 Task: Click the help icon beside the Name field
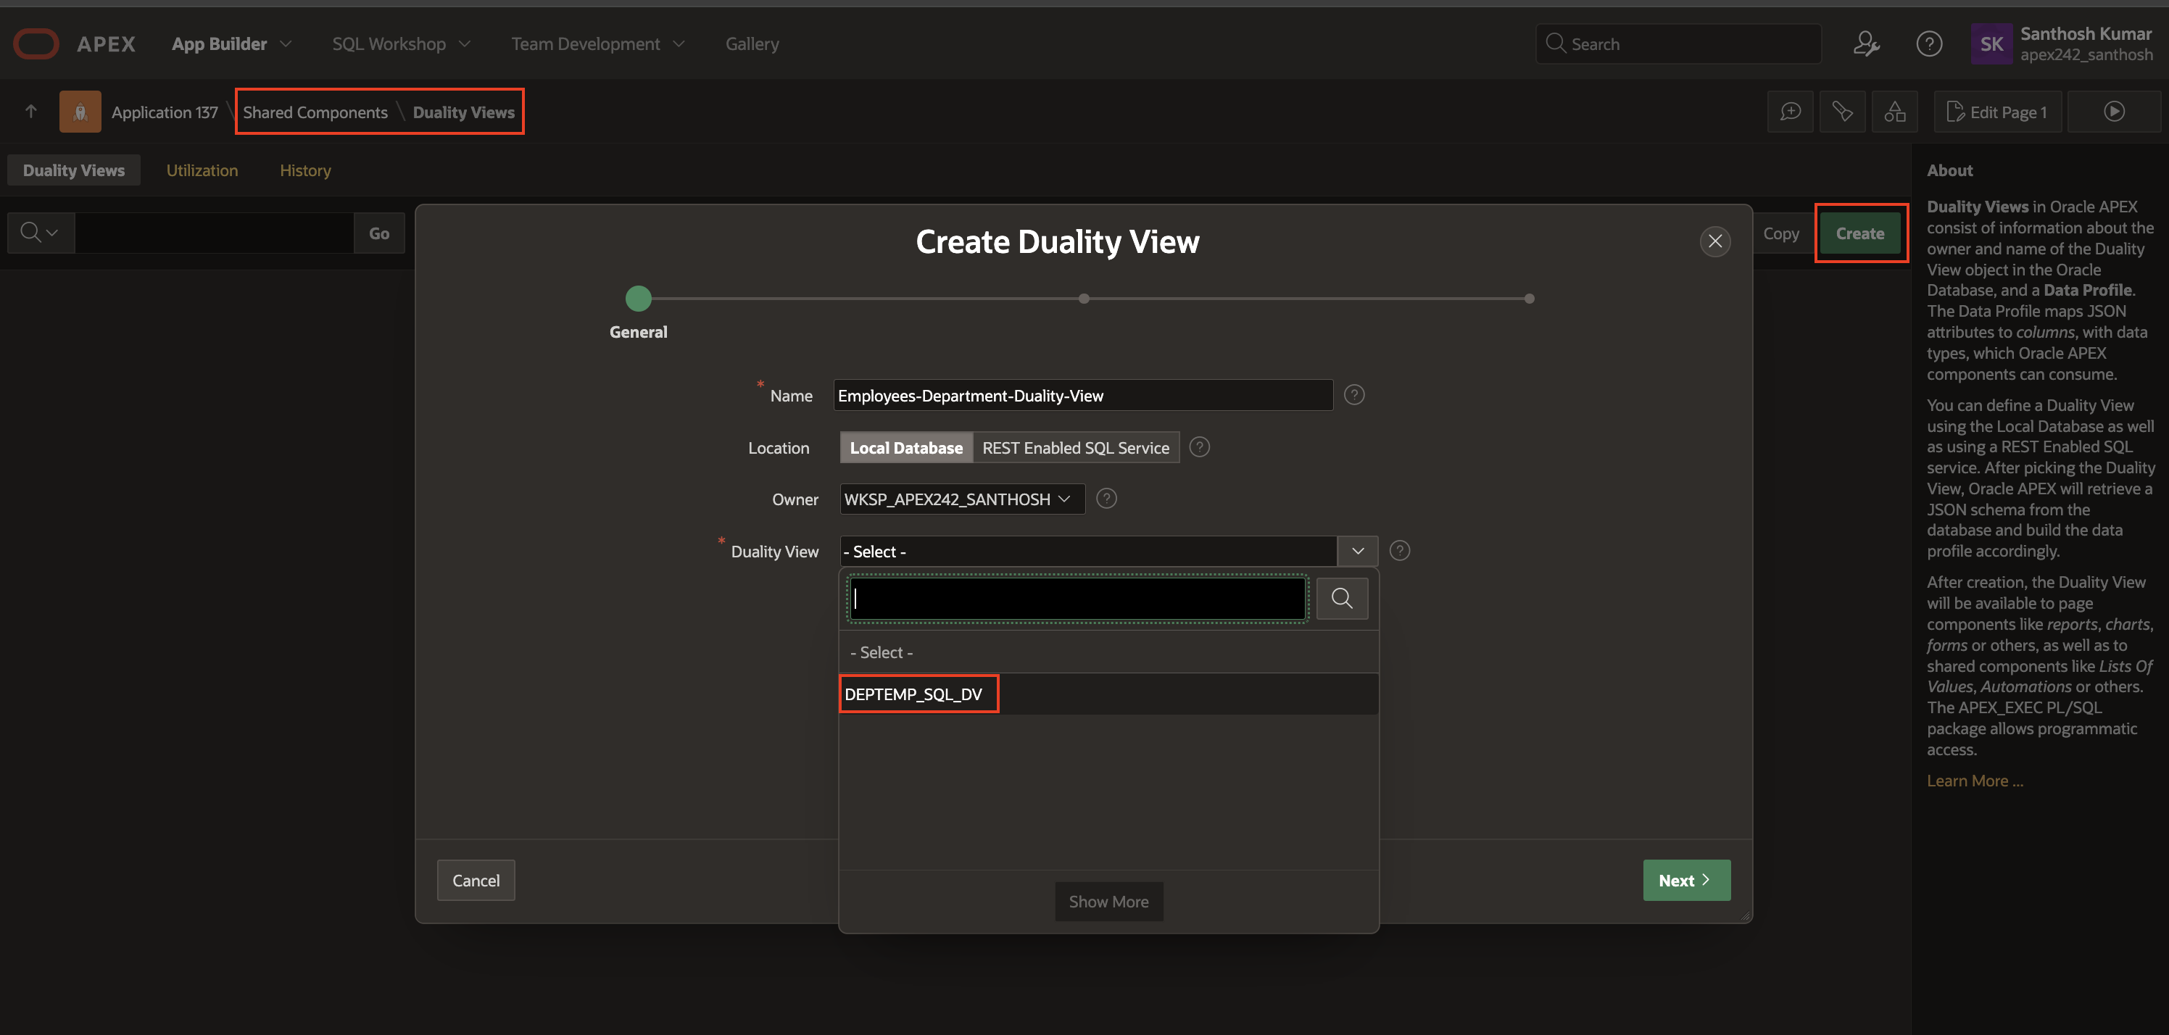point(1354,395)
